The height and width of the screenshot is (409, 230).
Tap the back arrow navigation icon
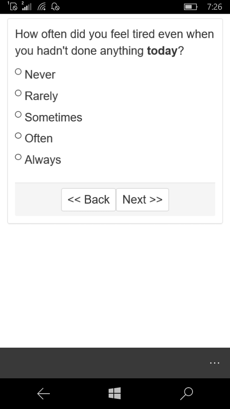pos(43,394)
